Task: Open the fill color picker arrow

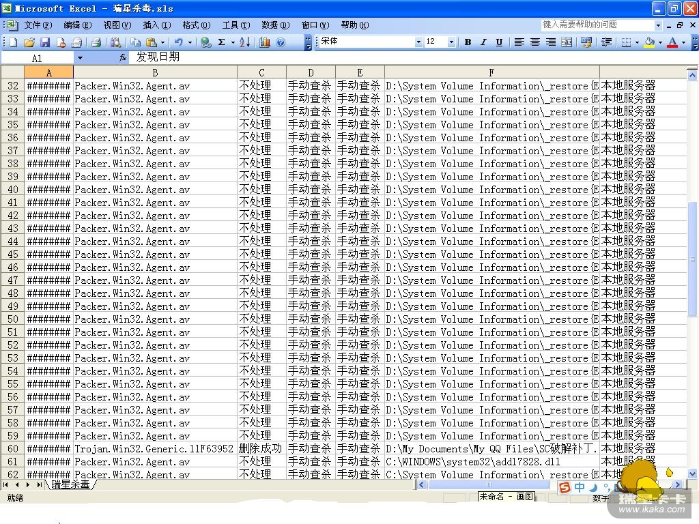Action: [x=660, y=42]
